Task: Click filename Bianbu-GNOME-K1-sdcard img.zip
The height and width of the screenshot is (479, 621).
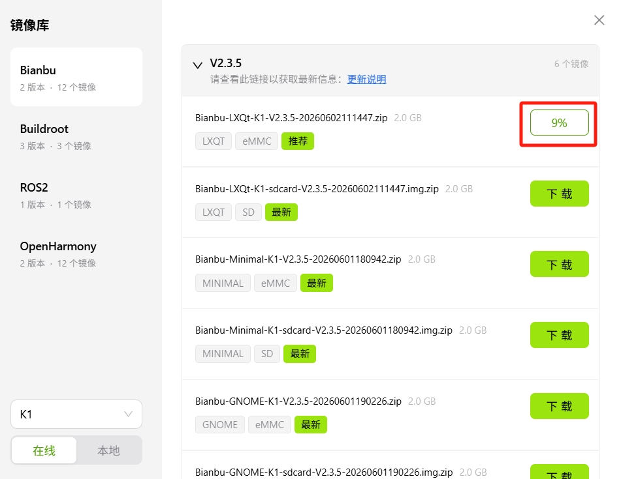Action: 324,472
